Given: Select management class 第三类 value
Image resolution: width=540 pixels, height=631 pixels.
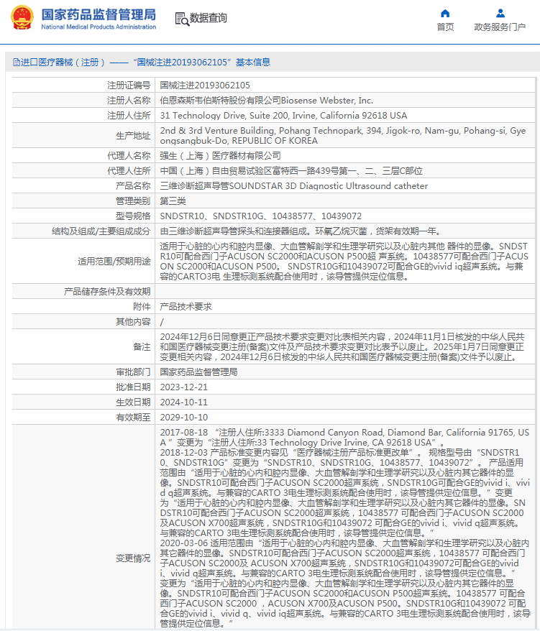Looking at the screenshot, I should 173,201.
